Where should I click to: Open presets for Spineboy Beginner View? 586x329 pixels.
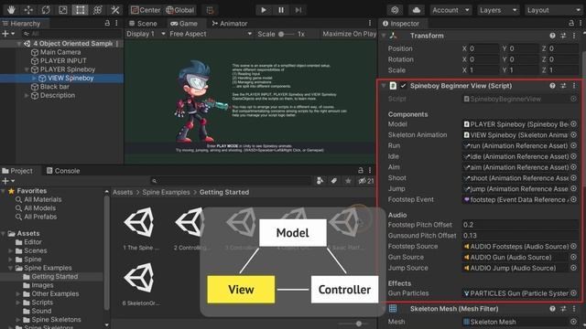click(563, 86)
